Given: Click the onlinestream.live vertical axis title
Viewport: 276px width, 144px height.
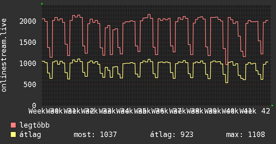Looking at the screenshot, I should (x=4, y=55).
